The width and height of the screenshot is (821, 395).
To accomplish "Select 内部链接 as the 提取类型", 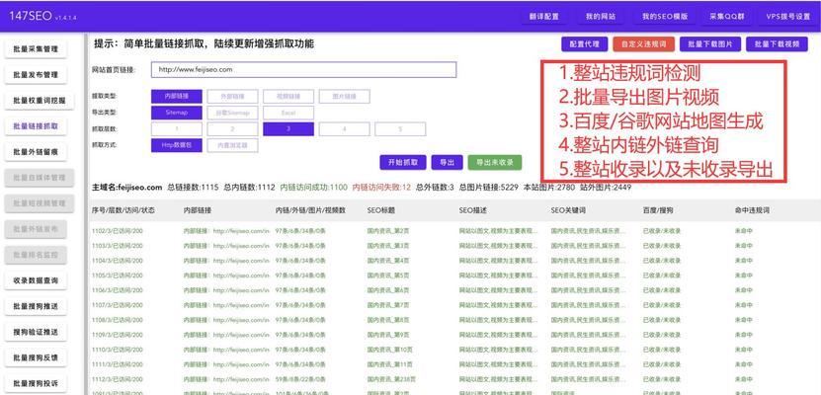I will point(177,96).
